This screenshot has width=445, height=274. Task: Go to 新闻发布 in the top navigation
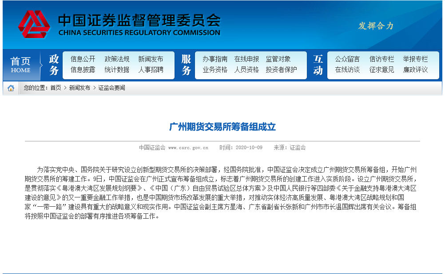151,59
